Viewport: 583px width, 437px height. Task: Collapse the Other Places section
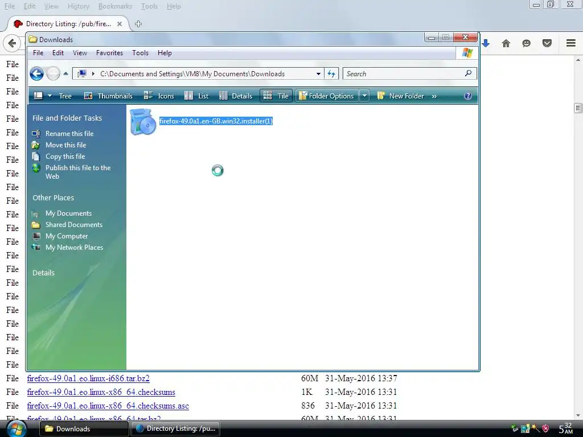point(53,197)
